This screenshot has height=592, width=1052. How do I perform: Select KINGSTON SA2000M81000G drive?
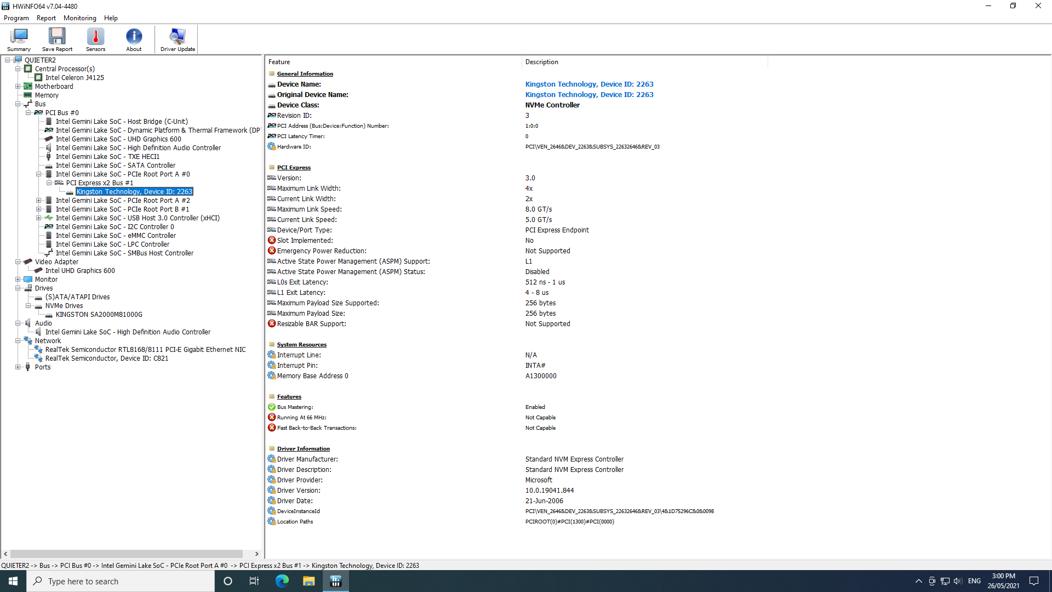tap(99, 315)
